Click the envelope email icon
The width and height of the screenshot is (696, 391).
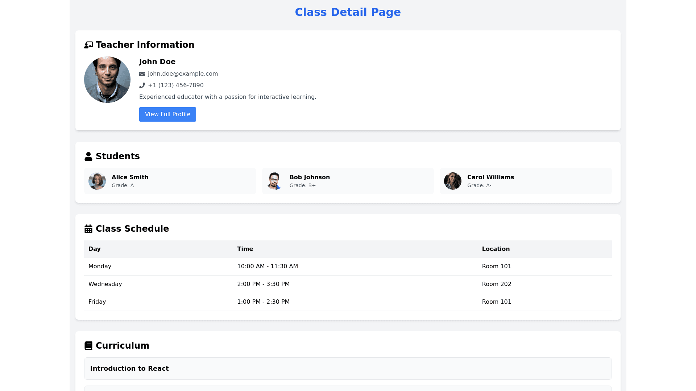142,74
